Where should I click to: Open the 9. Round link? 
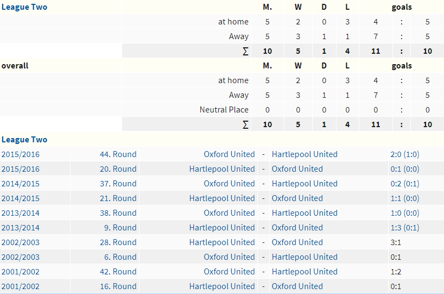pos(120,228)
